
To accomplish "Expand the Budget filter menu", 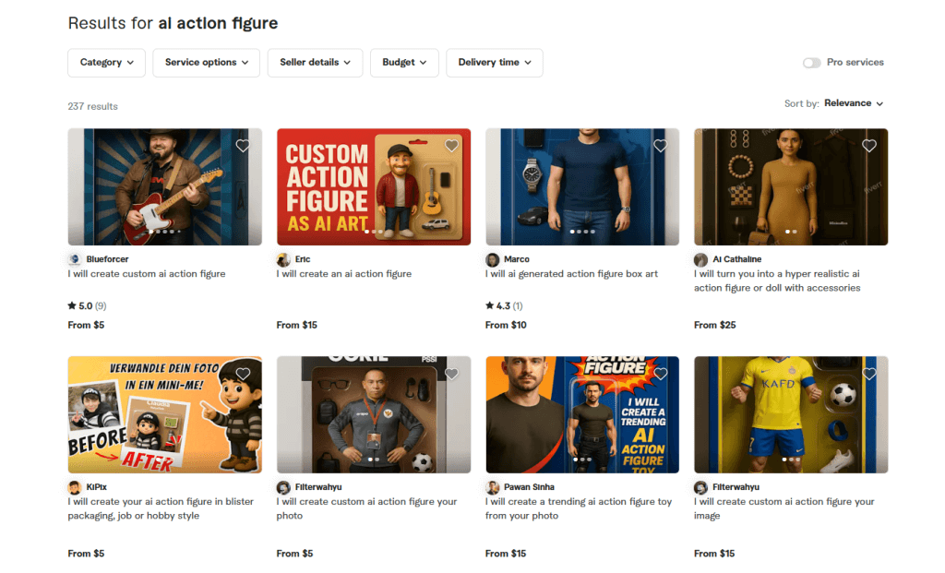I will pos(404,63).
